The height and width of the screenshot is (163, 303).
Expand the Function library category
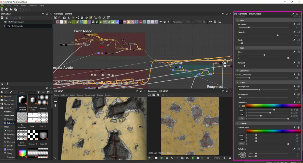tap(2, 111)
